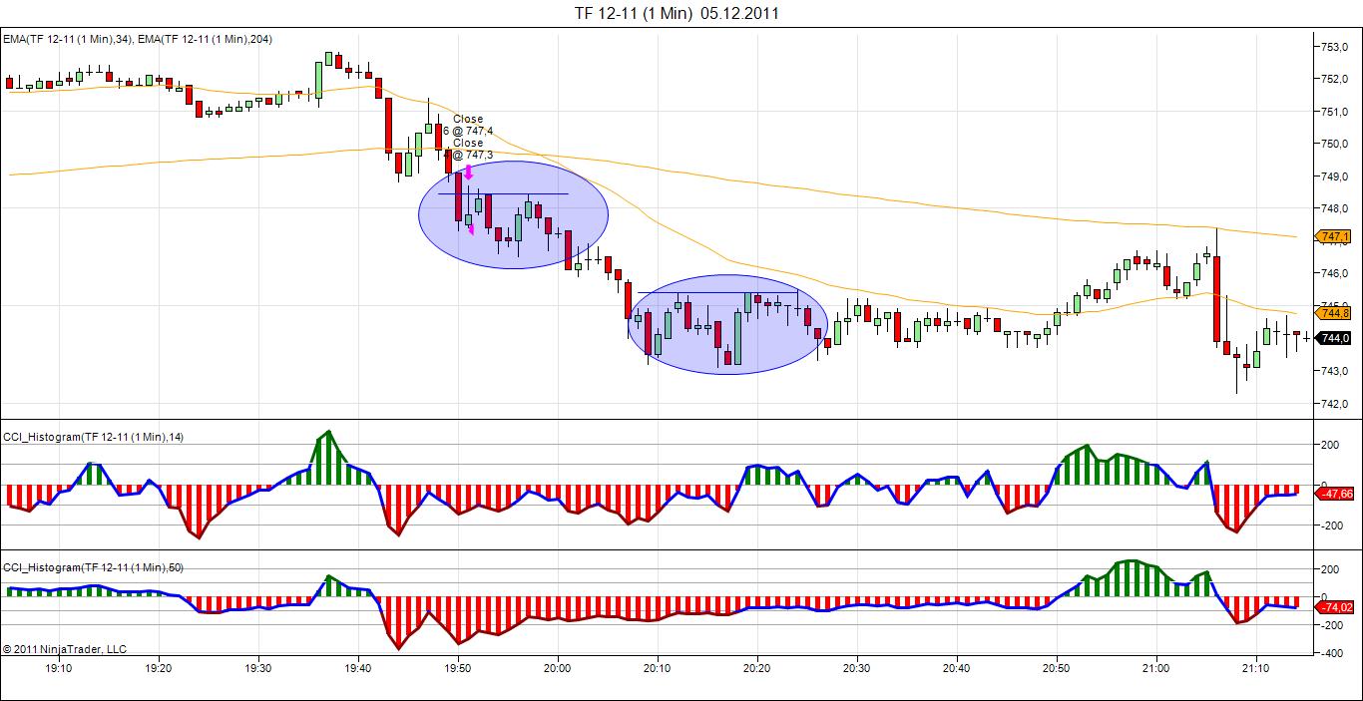Click the 19:40 time axis label
Screen dimensions: 1363x701
click(358, 668)
